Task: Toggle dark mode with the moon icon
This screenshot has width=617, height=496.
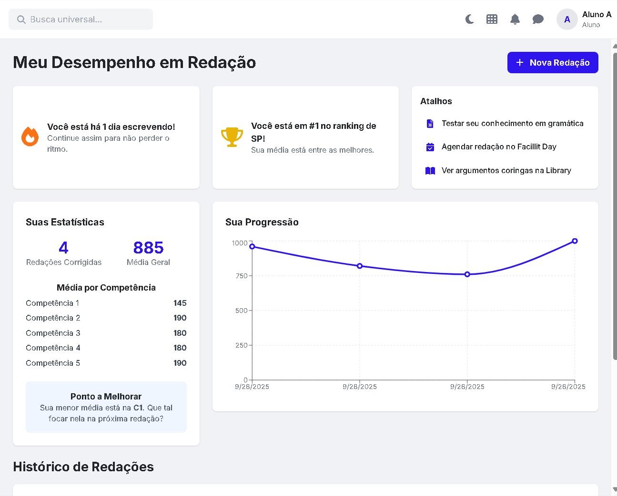Action: 469,19
